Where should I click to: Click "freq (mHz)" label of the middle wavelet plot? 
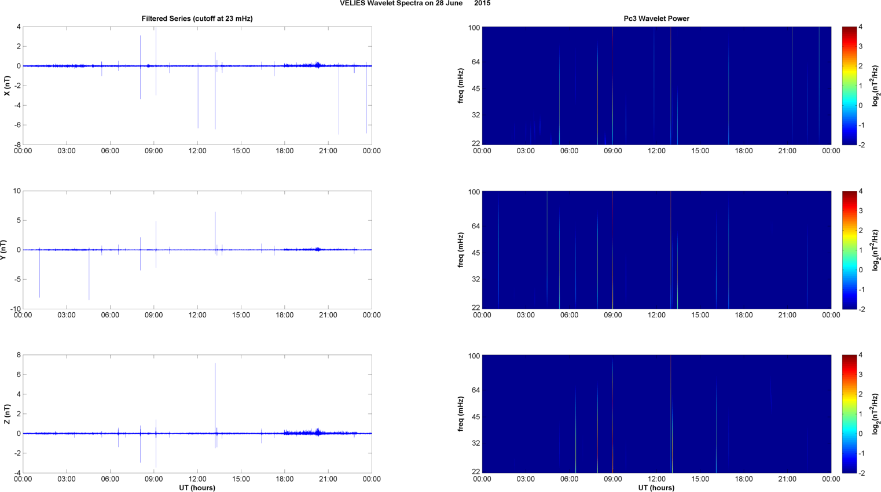click(461, 250)
